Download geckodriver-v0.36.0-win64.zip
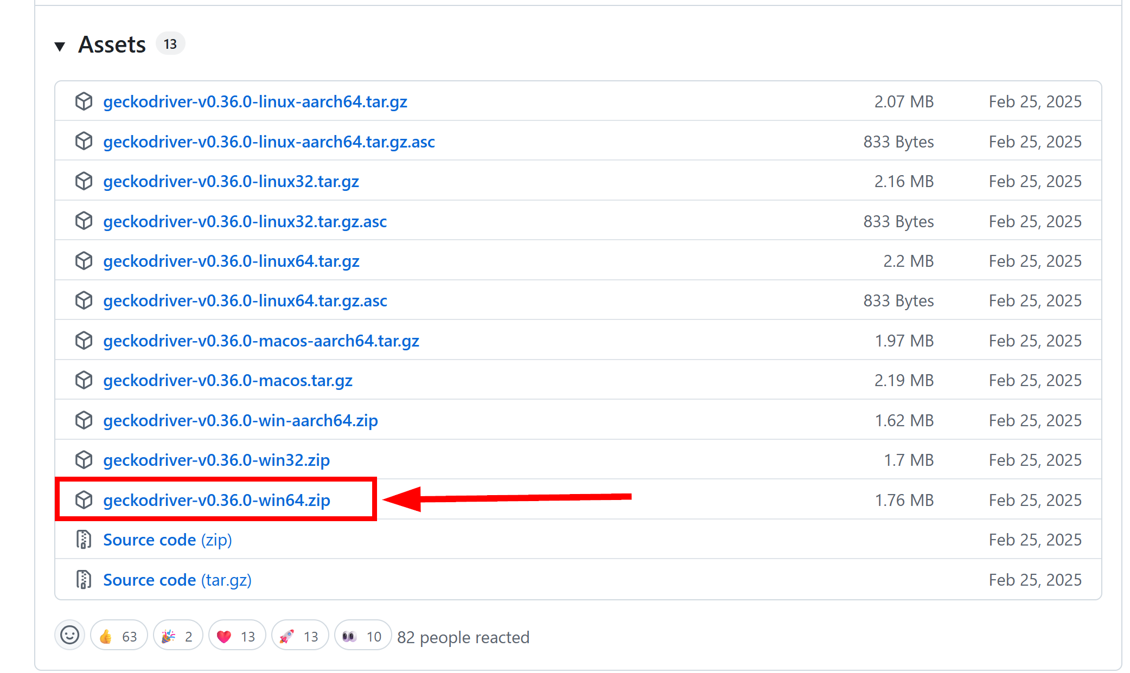The height and width of the screenshot is (673, 1130). [x=216, y=500]
